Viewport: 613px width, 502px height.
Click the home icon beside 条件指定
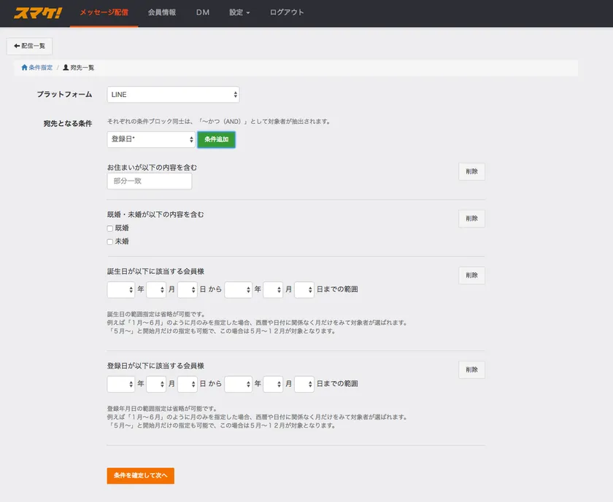point(24,68)
